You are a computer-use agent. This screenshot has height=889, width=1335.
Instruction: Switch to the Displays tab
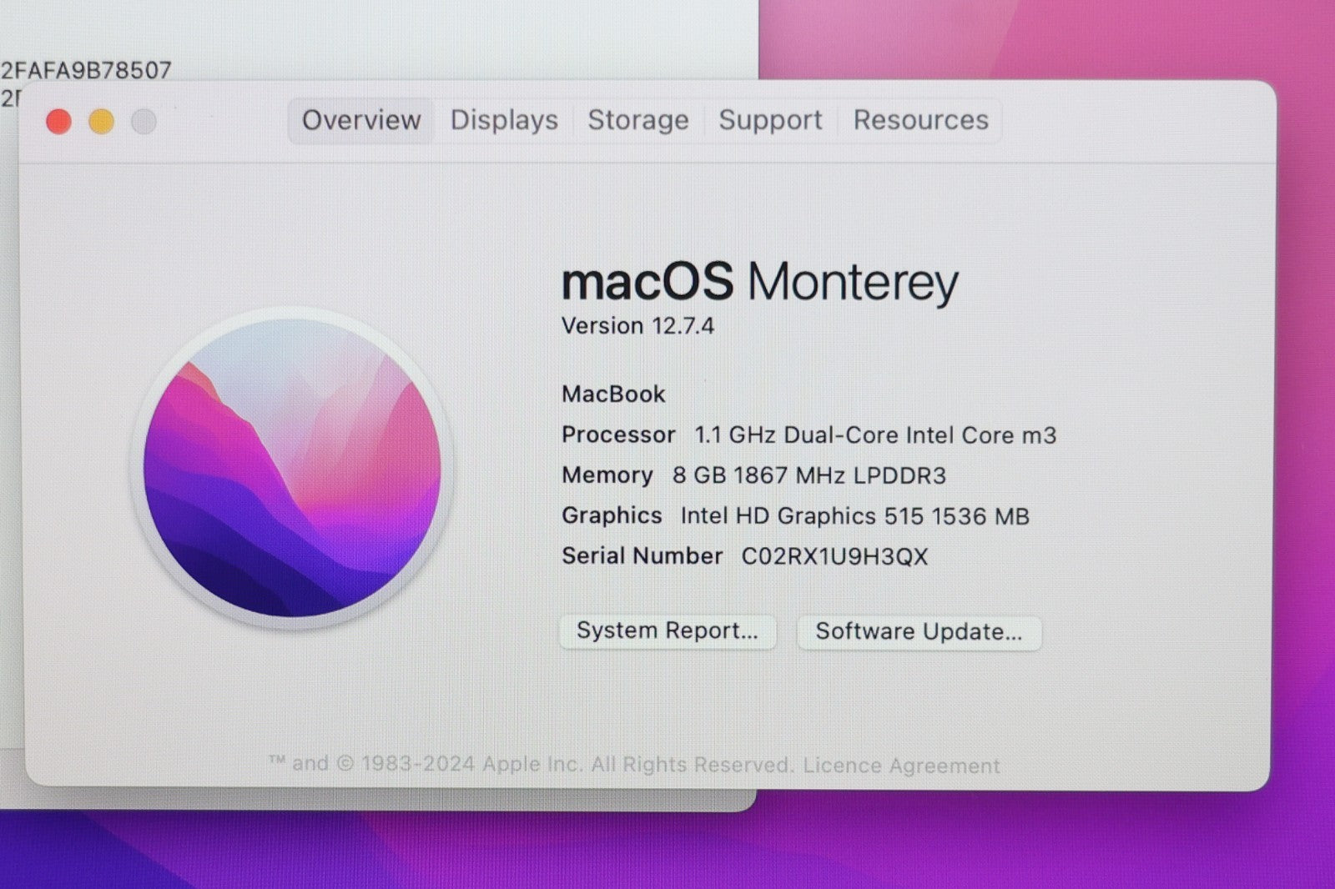click(x=504, y=120)
